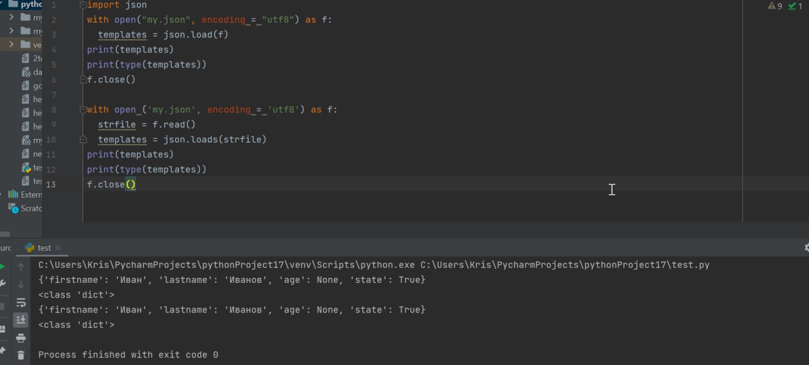Toggle the fold end marker at line 6

pyautogui.click(x=83, y=80)
